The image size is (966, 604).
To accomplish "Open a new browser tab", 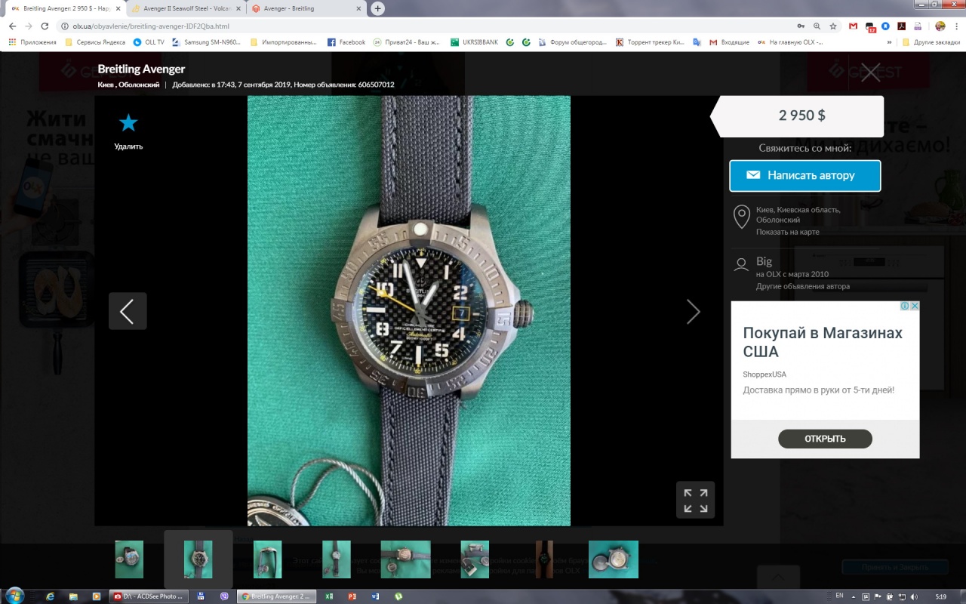I will (x=378, y=8).
